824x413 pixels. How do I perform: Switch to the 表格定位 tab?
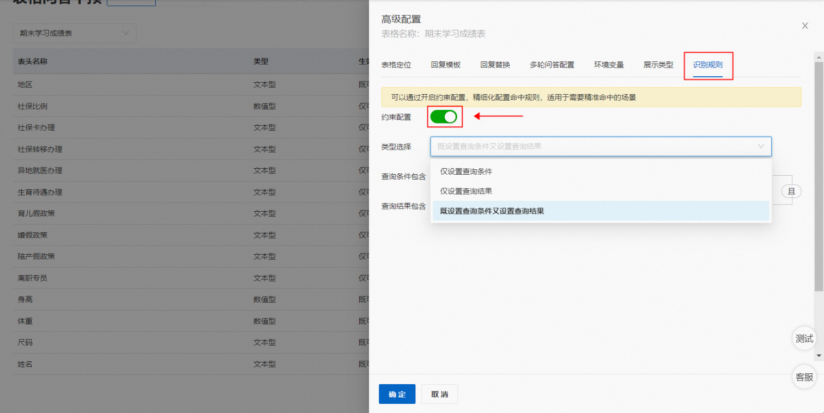[396, 65]
